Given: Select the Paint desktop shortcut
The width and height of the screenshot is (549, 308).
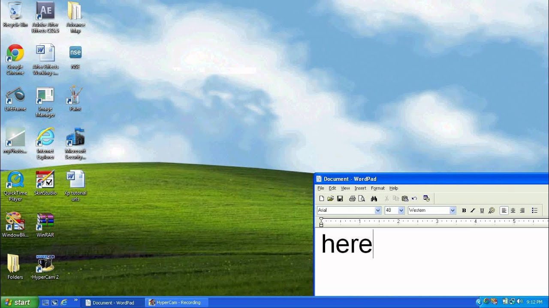Looking at the screenshot, I should [x=75, y=99].
